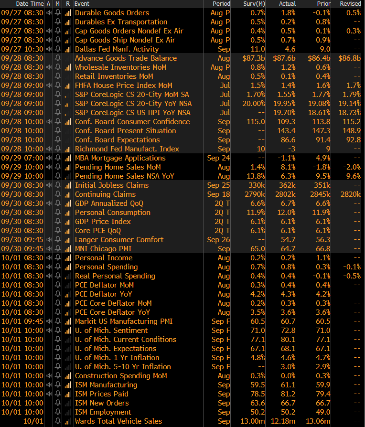Sort by the Date Time column header

tap(30, 4)
